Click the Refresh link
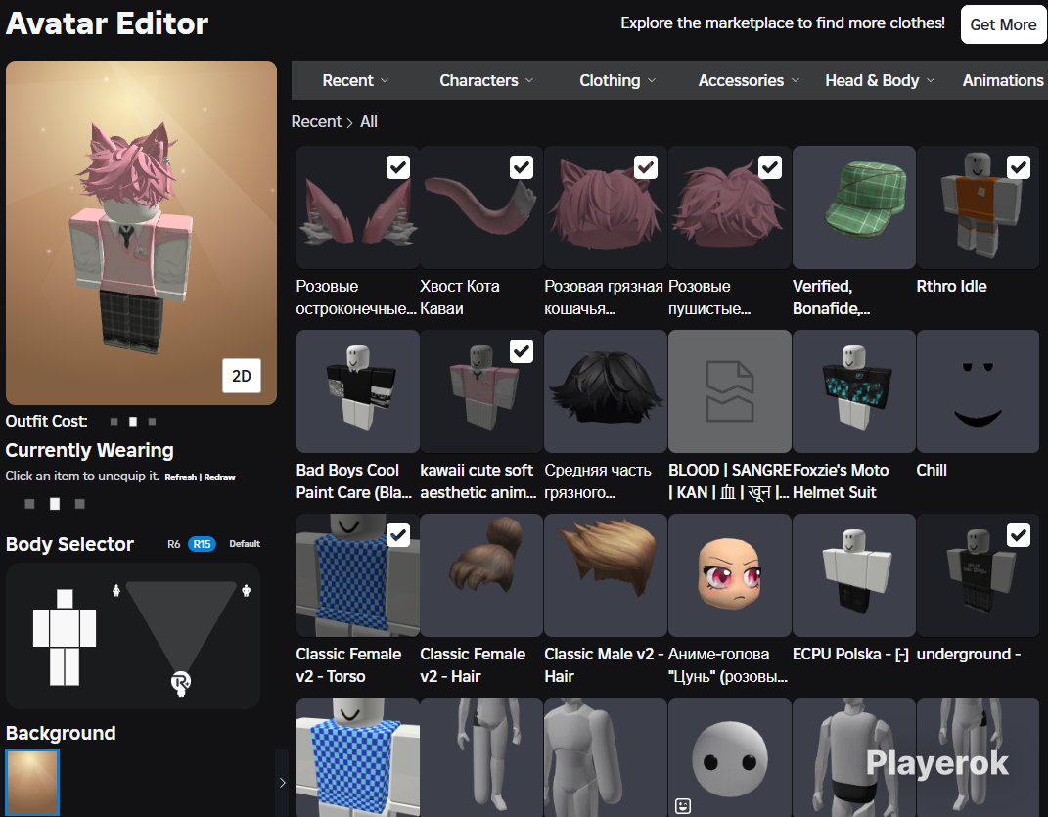The image size is (1048, 817). pyautogui.click(x=180, y=477)
